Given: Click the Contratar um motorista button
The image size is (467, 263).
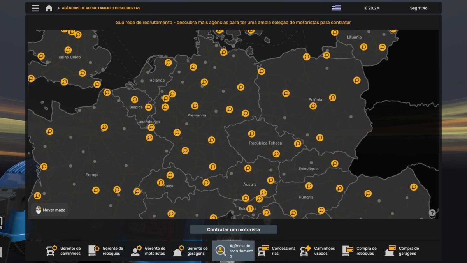Looking at the screenshot, I should (x=233, y=229).
